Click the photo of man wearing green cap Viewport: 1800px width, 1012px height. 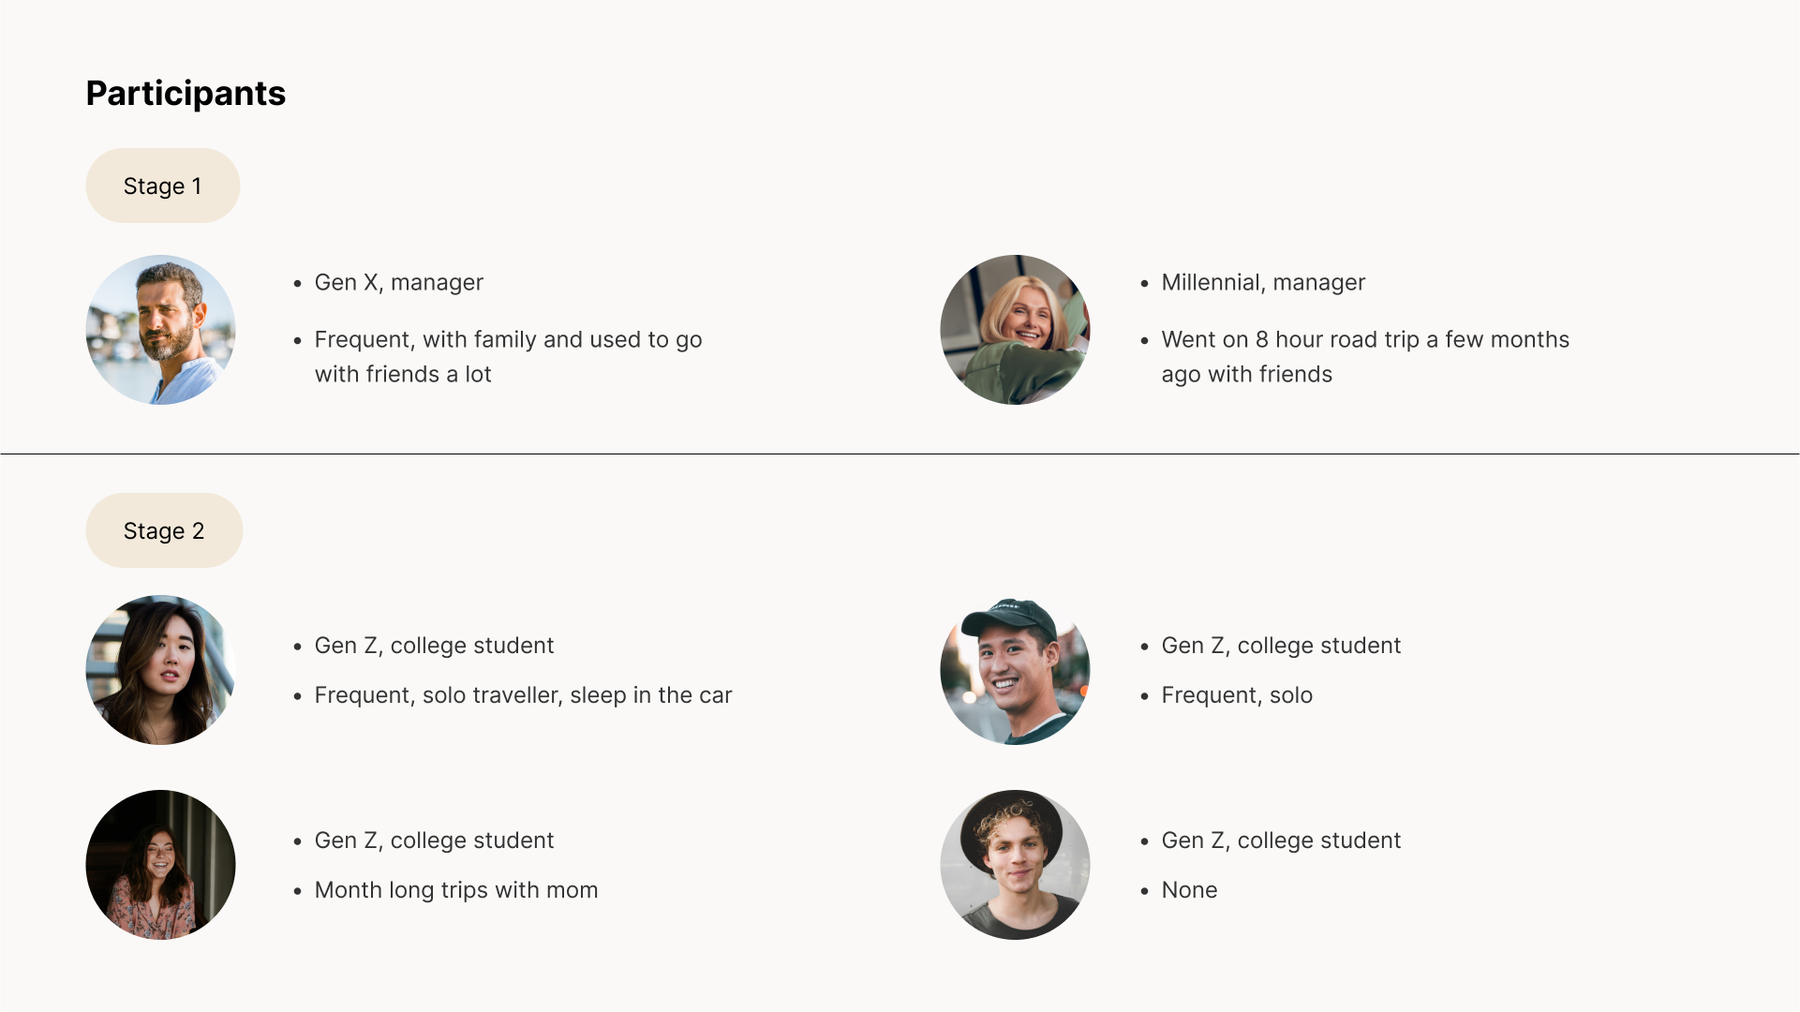pos(1015,670)
